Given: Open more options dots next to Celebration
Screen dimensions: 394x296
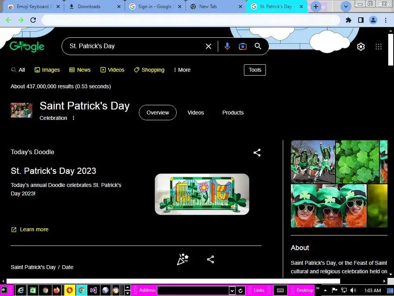Looking at the screenshot, I should [x=73, y=118].
